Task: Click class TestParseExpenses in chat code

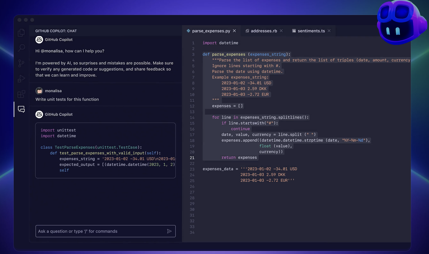Action: tap(91, 147)
